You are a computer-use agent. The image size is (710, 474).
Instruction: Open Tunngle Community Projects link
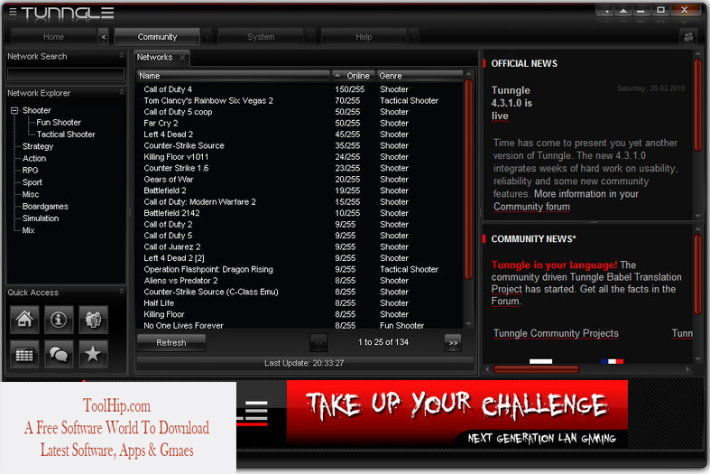coord(556,333)
